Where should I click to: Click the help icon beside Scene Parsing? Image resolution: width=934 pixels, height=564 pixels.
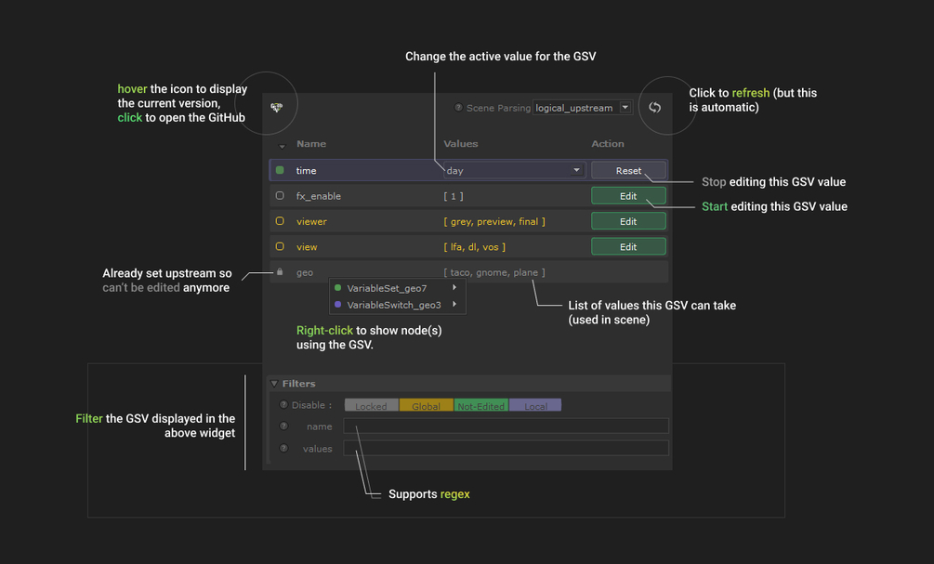(458, 108)
